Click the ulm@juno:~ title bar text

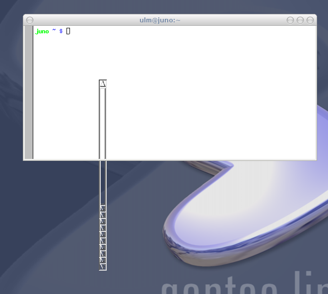click(x=160, y=20)
